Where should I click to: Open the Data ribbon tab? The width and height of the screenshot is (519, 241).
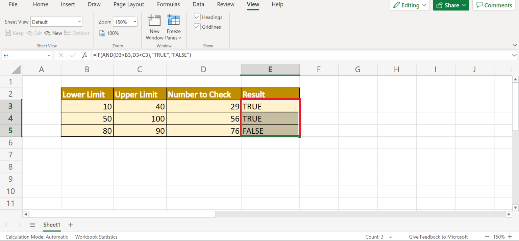pyautogui.click(x=198, y=4)
